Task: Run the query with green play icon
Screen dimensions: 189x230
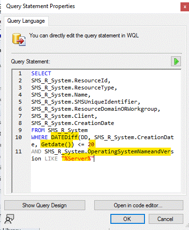Action: (176, 62)
